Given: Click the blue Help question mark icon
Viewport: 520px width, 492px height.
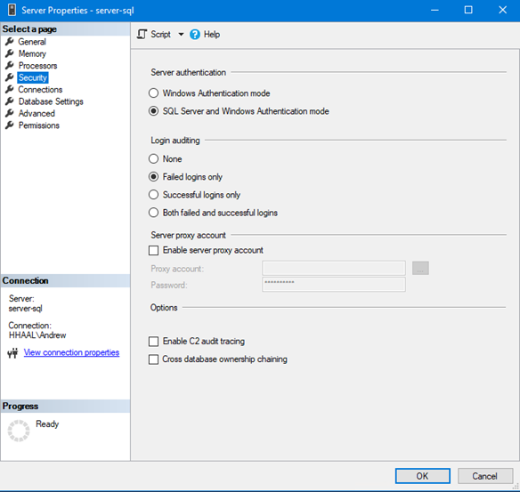Looking at the screenshot, I should [195, 35].
